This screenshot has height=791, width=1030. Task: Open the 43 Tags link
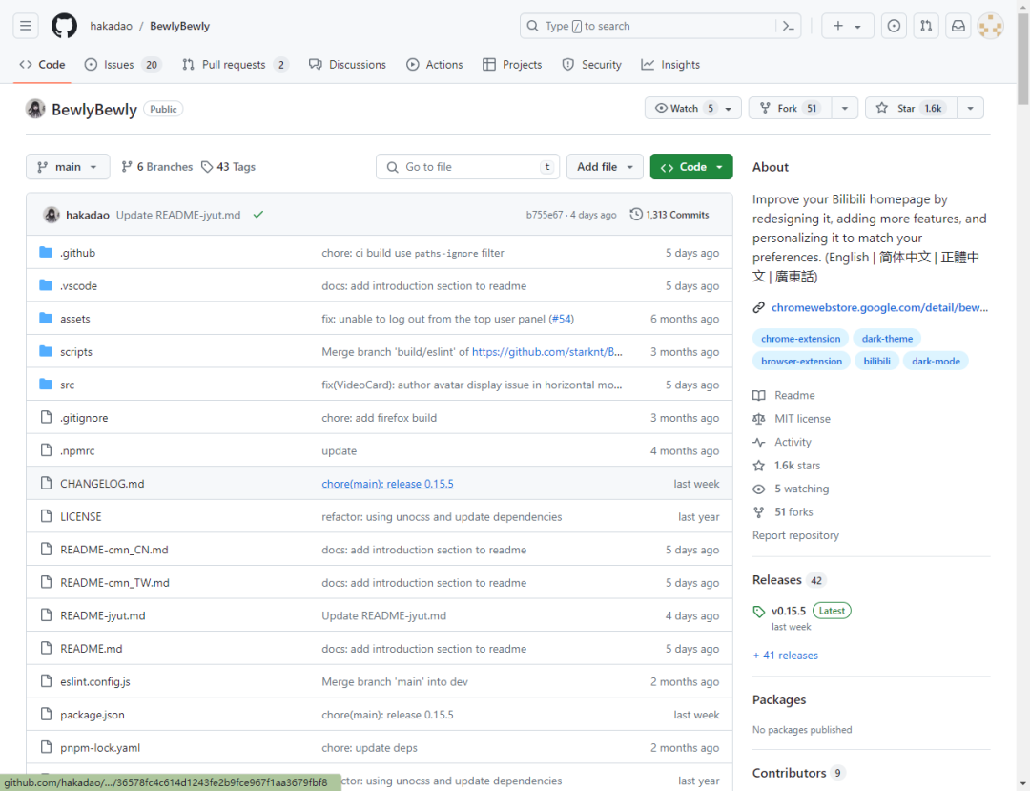click(x=228, y=167)
